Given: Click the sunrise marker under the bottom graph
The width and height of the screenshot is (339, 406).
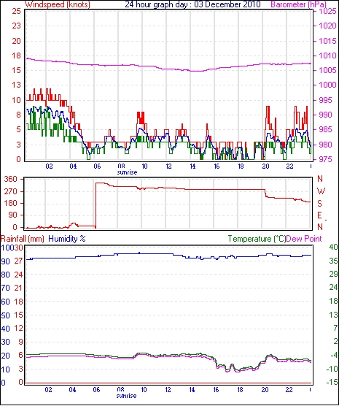Looking at the screenshot, I should [x=126, y=396].
